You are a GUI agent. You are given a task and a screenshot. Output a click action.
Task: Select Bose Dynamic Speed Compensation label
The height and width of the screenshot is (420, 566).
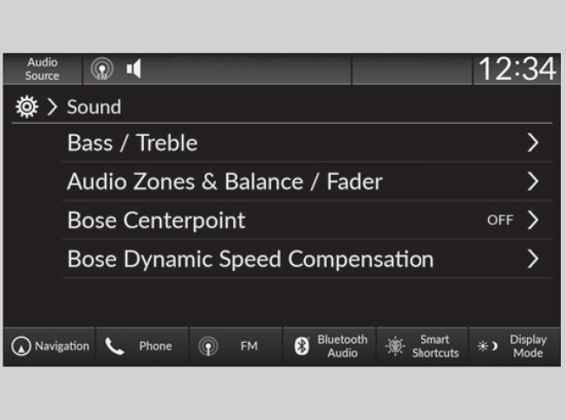[250, 259]
